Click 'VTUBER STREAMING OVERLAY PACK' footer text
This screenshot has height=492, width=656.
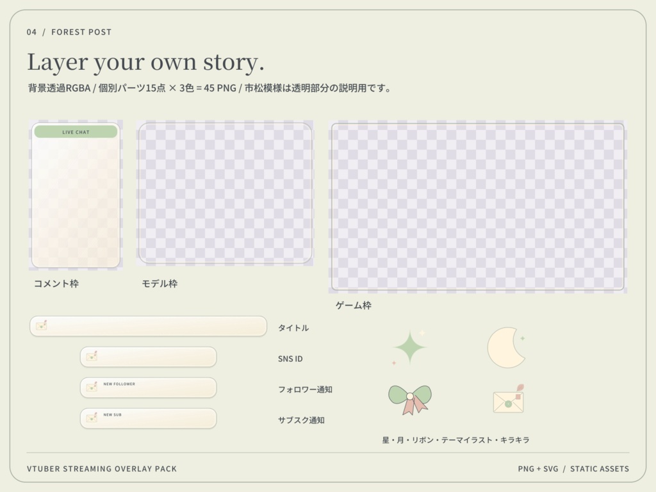coord(102,469)
